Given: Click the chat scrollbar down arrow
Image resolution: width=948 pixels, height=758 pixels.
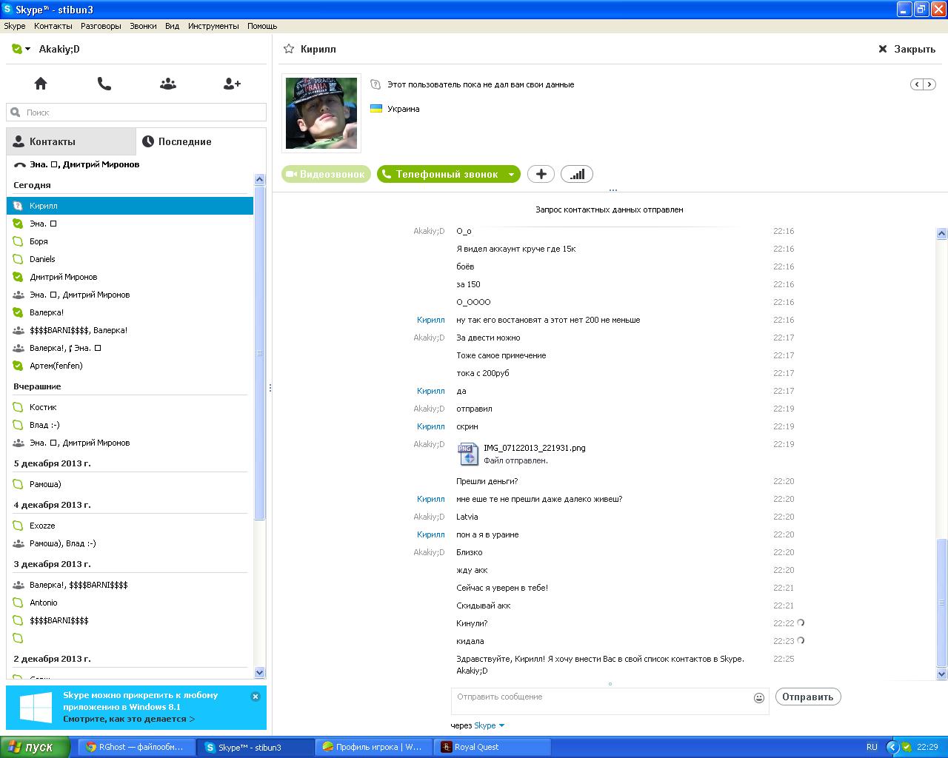Looking at the screenshot, I should pyautogui.click(x=942, y=674).
